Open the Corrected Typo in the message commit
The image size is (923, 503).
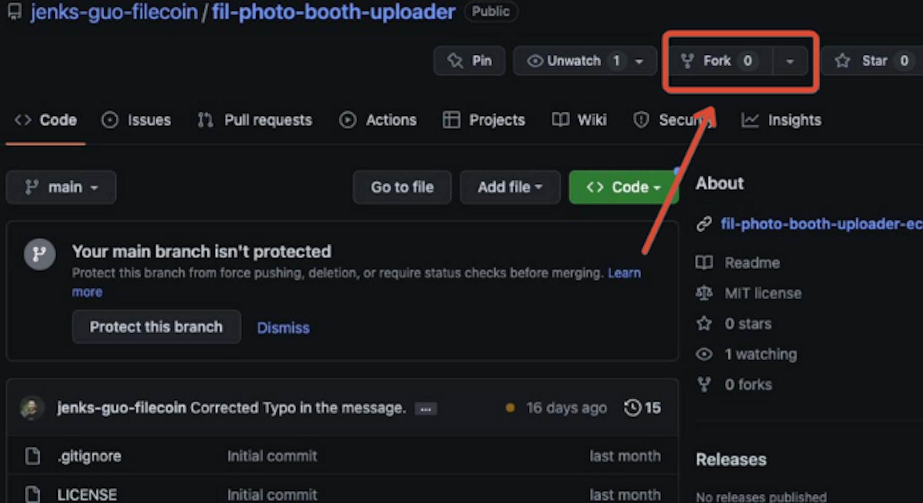pyautogui.click(x=298, y=408)
